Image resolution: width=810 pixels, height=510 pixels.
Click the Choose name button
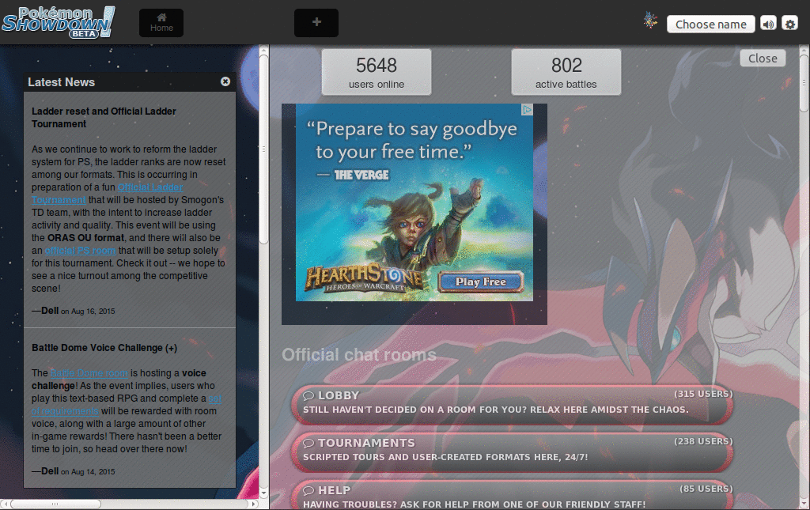pos(711,25)
